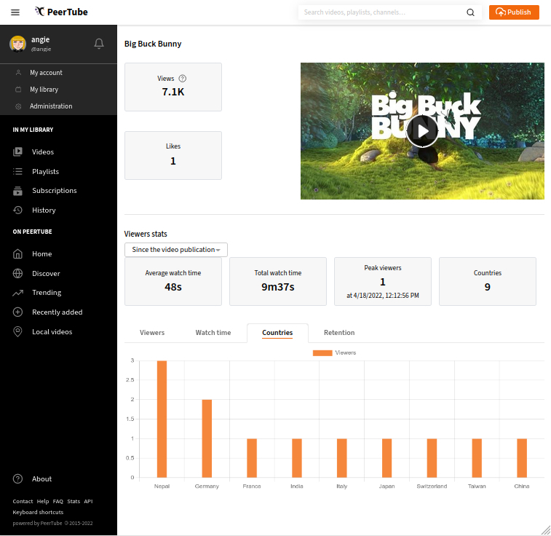Click the History clock icon
551x536 pixels.
click(x=17, y=210)
